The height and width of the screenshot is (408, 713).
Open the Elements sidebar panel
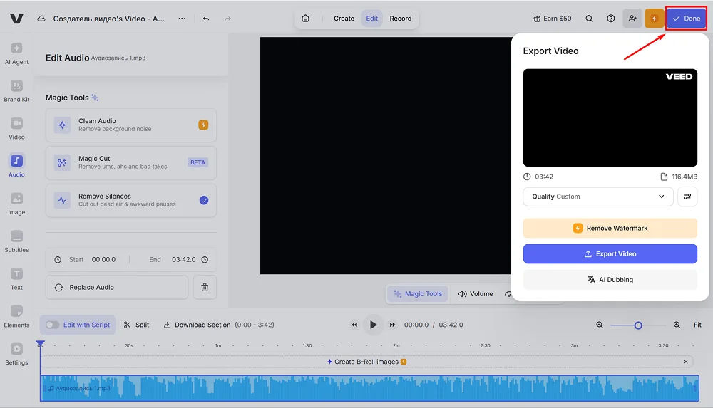[x=16, y=316]
